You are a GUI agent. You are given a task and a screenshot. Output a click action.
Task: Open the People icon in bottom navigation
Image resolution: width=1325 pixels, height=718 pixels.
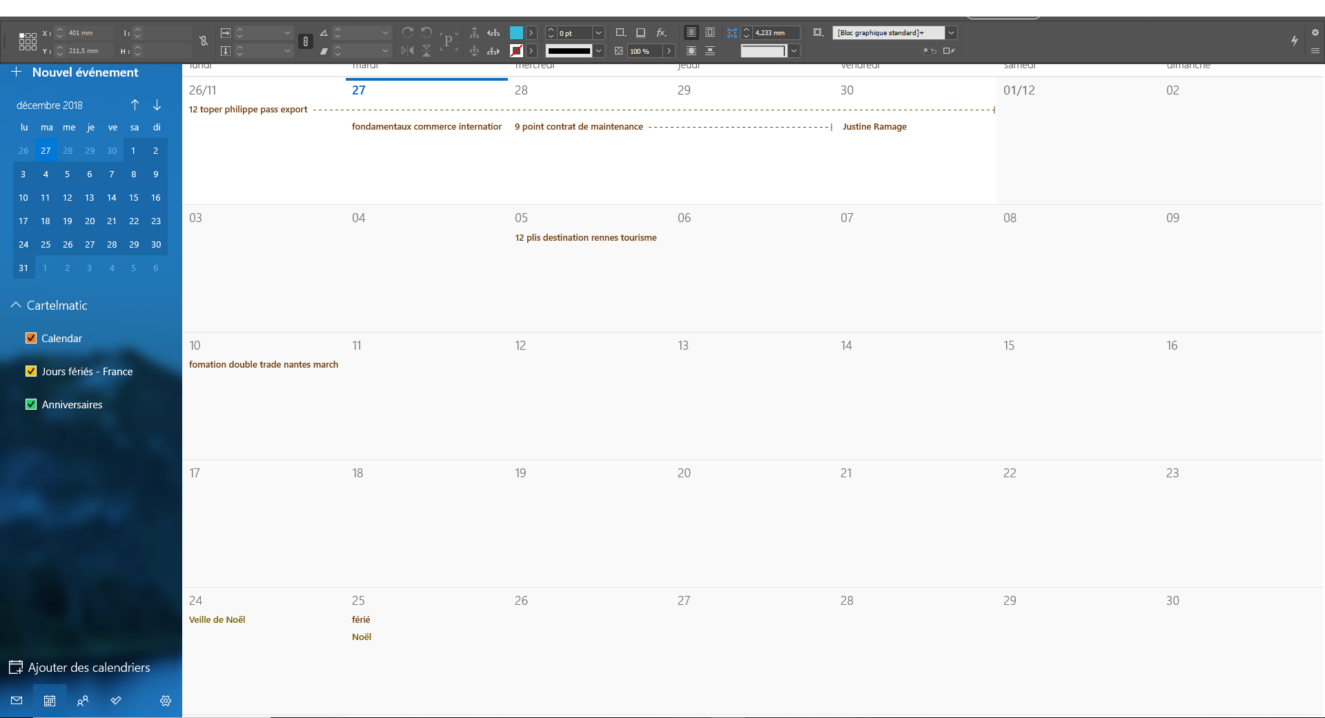pos(83,701)
